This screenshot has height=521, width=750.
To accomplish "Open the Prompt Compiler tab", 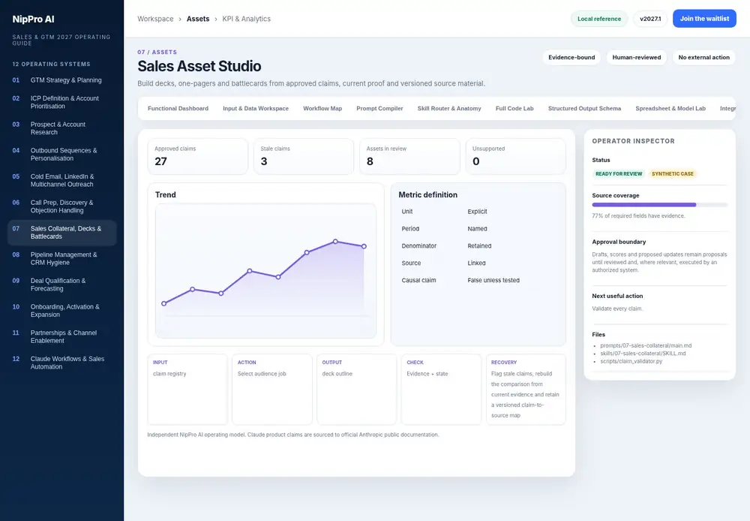I will [379, 109].
